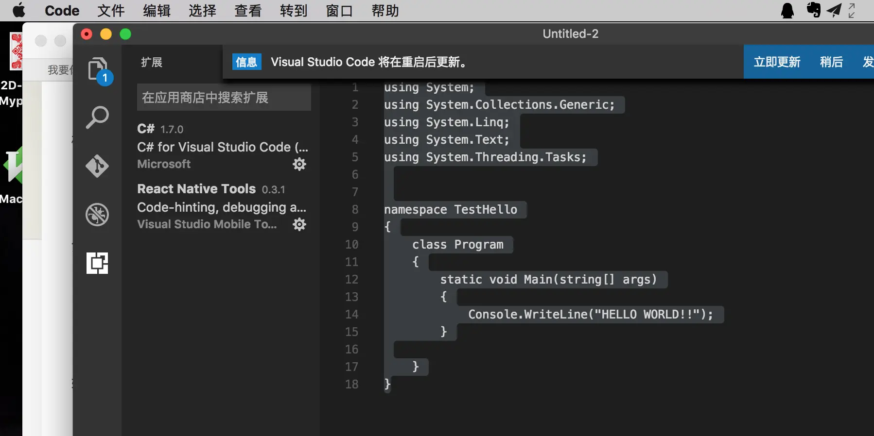Select the C# extension title
Screen dimensions: 874x436
coord(146,129)
